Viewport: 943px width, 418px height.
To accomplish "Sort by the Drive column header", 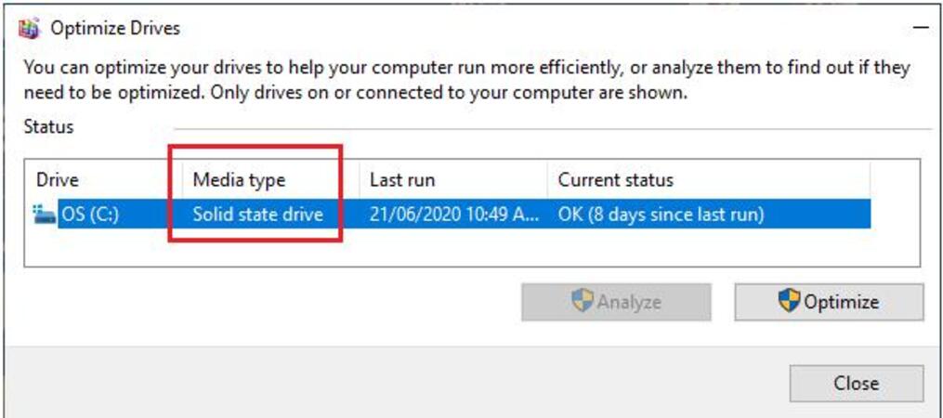I will (x=57, y=180).
